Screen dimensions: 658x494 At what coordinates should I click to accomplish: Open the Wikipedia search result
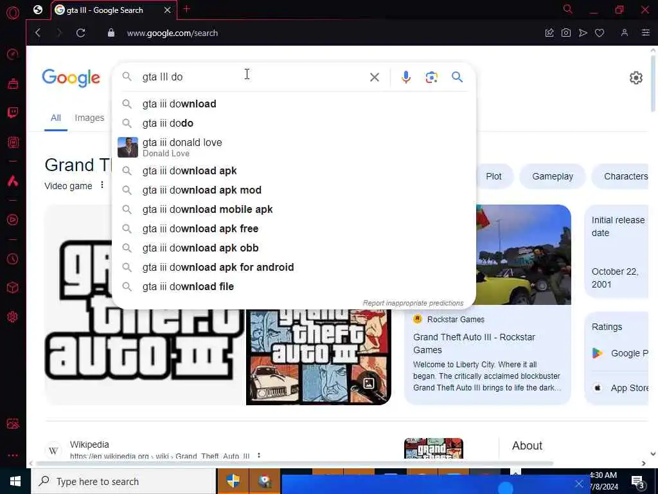tap(159, 450)
